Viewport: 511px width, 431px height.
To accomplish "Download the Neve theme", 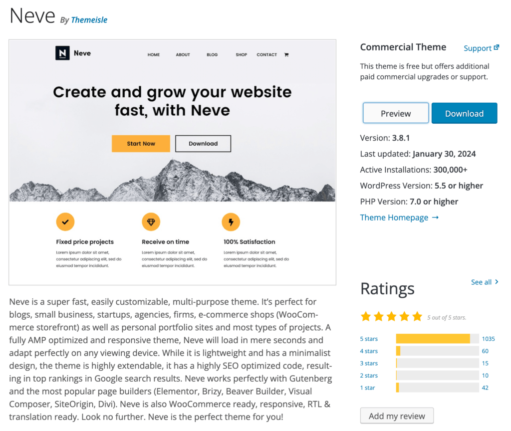I will pos(464,113).
